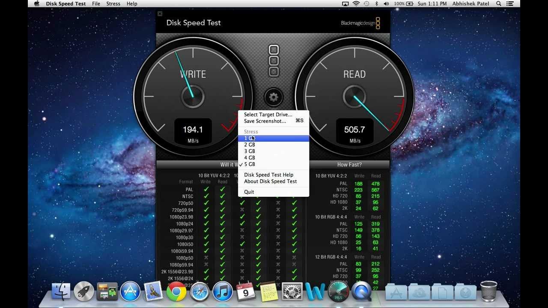Choose Select Target Drive... from menu
Image resolution: width=548 pixels, height=308 pixels.
pos(268,115)
